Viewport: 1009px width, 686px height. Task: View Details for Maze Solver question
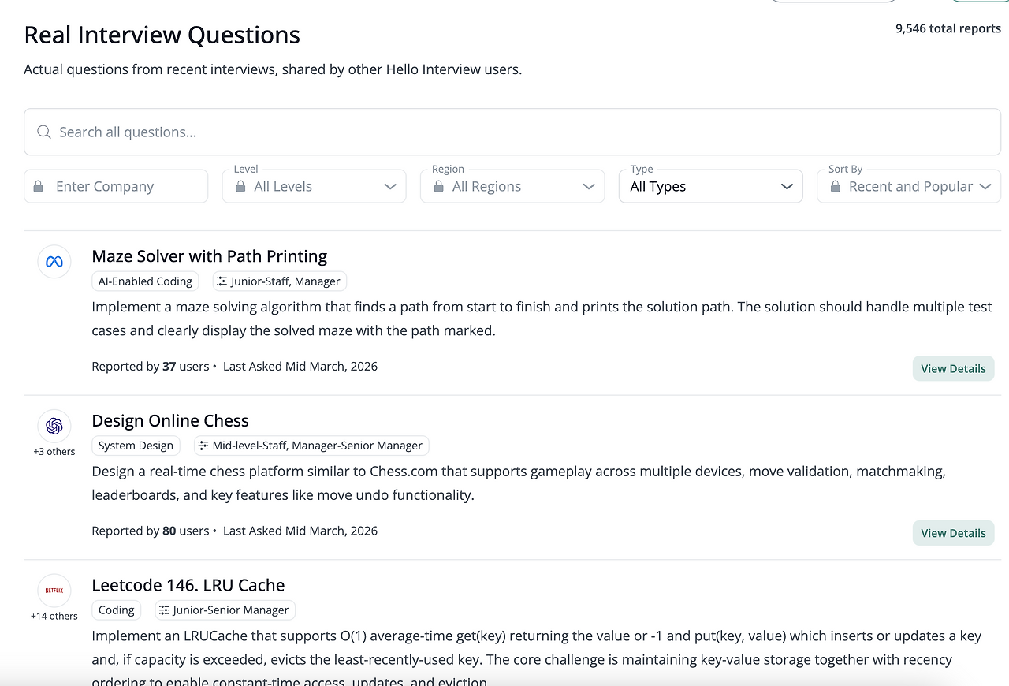pos(953,369)
